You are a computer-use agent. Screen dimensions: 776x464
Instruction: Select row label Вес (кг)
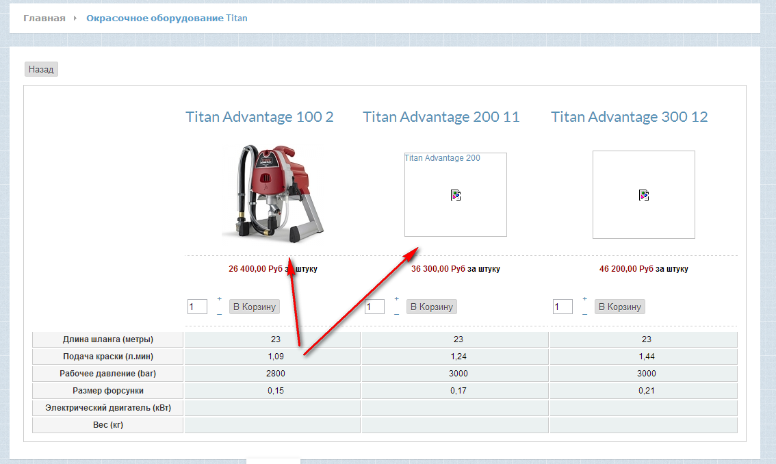coord(108,425)
